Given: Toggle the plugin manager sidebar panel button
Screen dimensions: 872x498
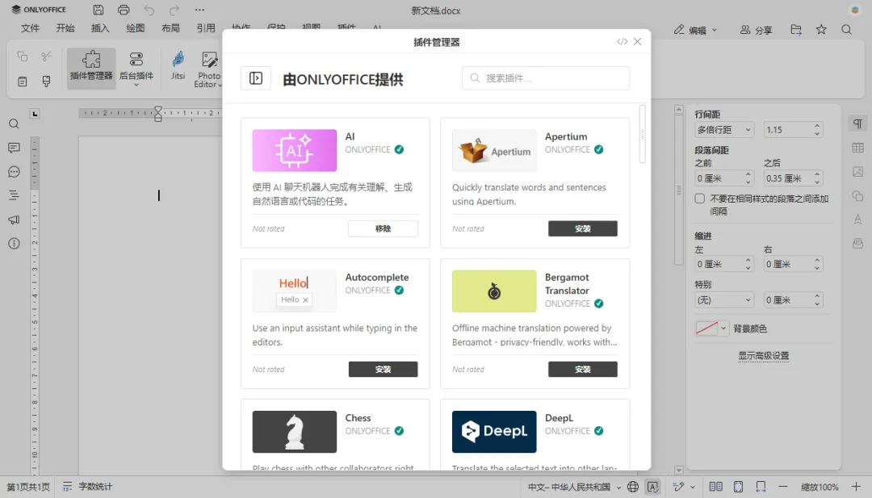Looking at the screenshot, I should 256,78.
